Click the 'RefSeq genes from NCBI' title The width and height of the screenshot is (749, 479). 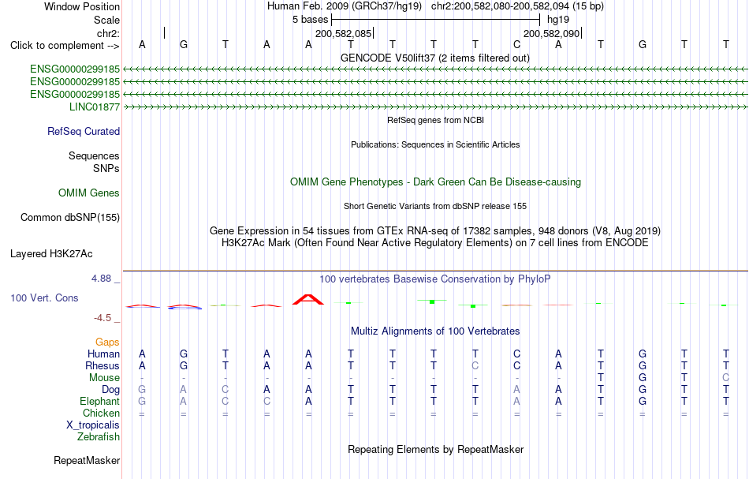click(x=436, y=120)
